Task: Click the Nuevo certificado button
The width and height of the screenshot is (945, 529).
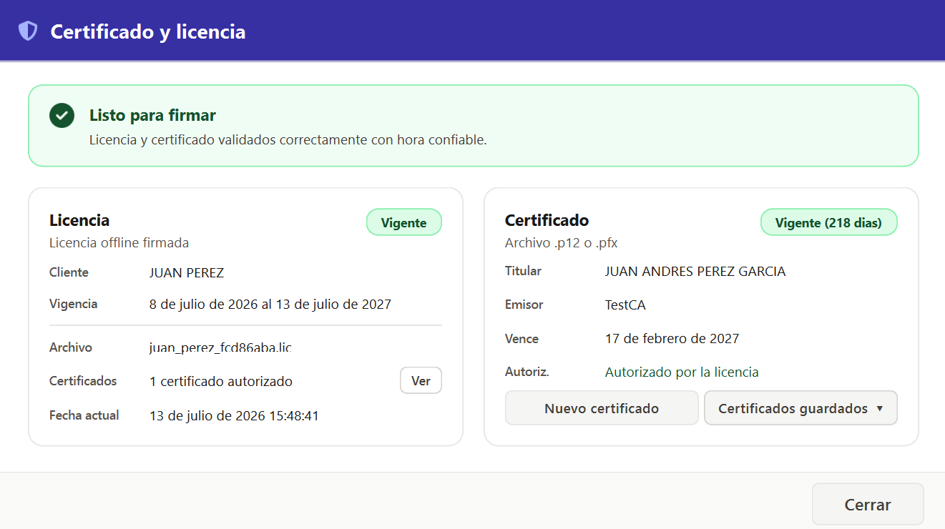Action: [602, 408]
